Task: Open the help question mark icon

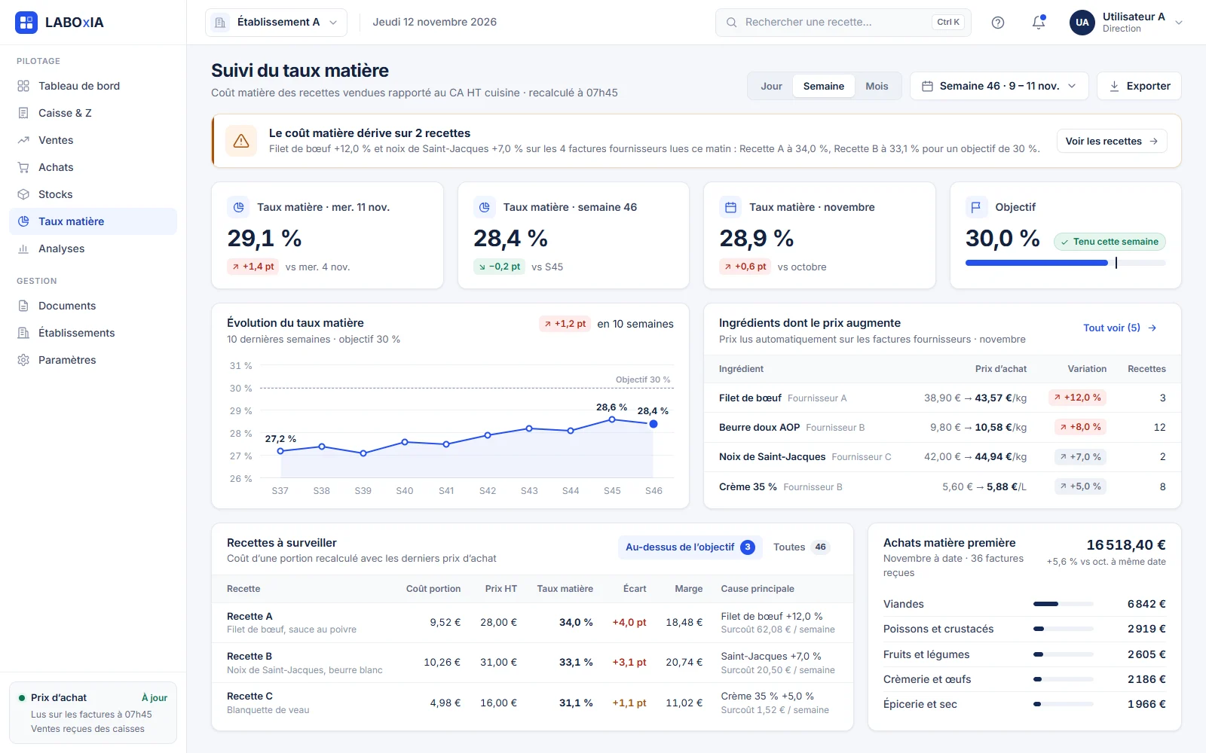Action: tap(998, 23)
